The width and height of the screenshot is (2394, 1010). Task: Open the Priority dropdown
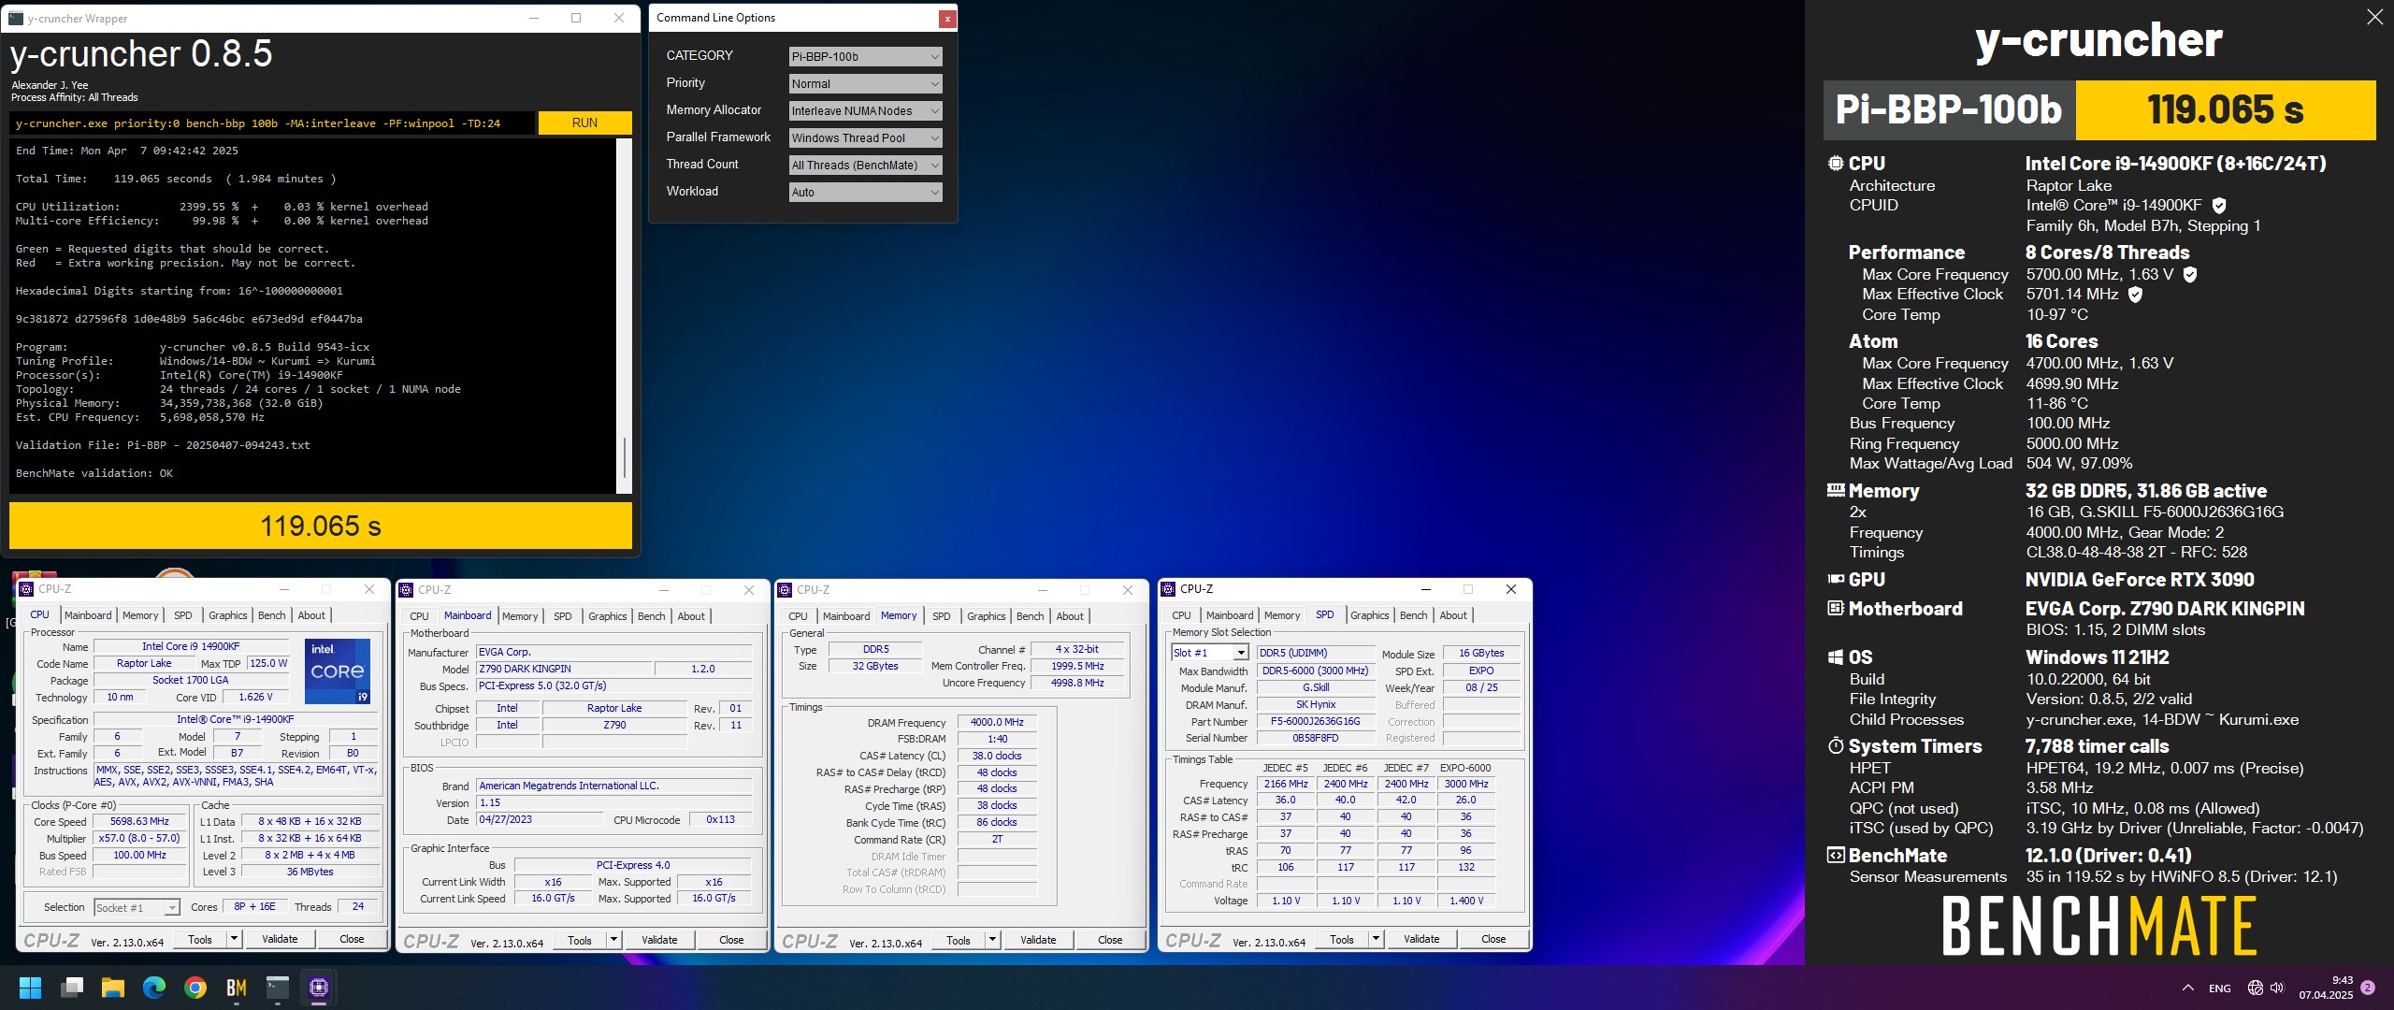coord(865,83)
